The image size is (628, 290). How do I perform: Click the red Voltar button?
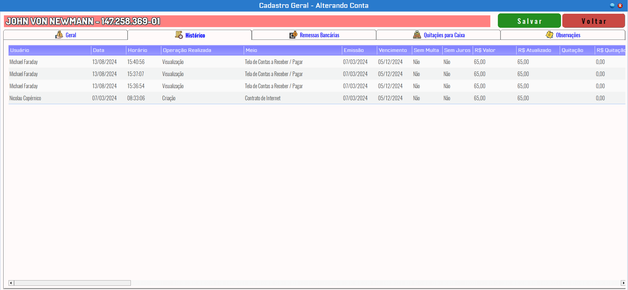pos(594,21)
